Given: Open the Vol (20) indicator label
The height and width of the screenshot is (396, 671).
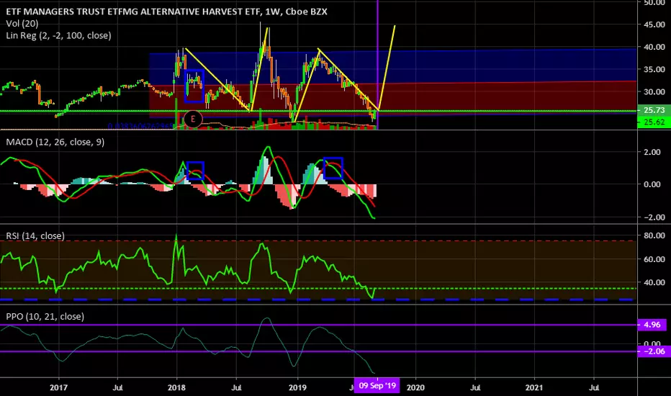Looking at the screenshot, I should [x=22, y=24].
